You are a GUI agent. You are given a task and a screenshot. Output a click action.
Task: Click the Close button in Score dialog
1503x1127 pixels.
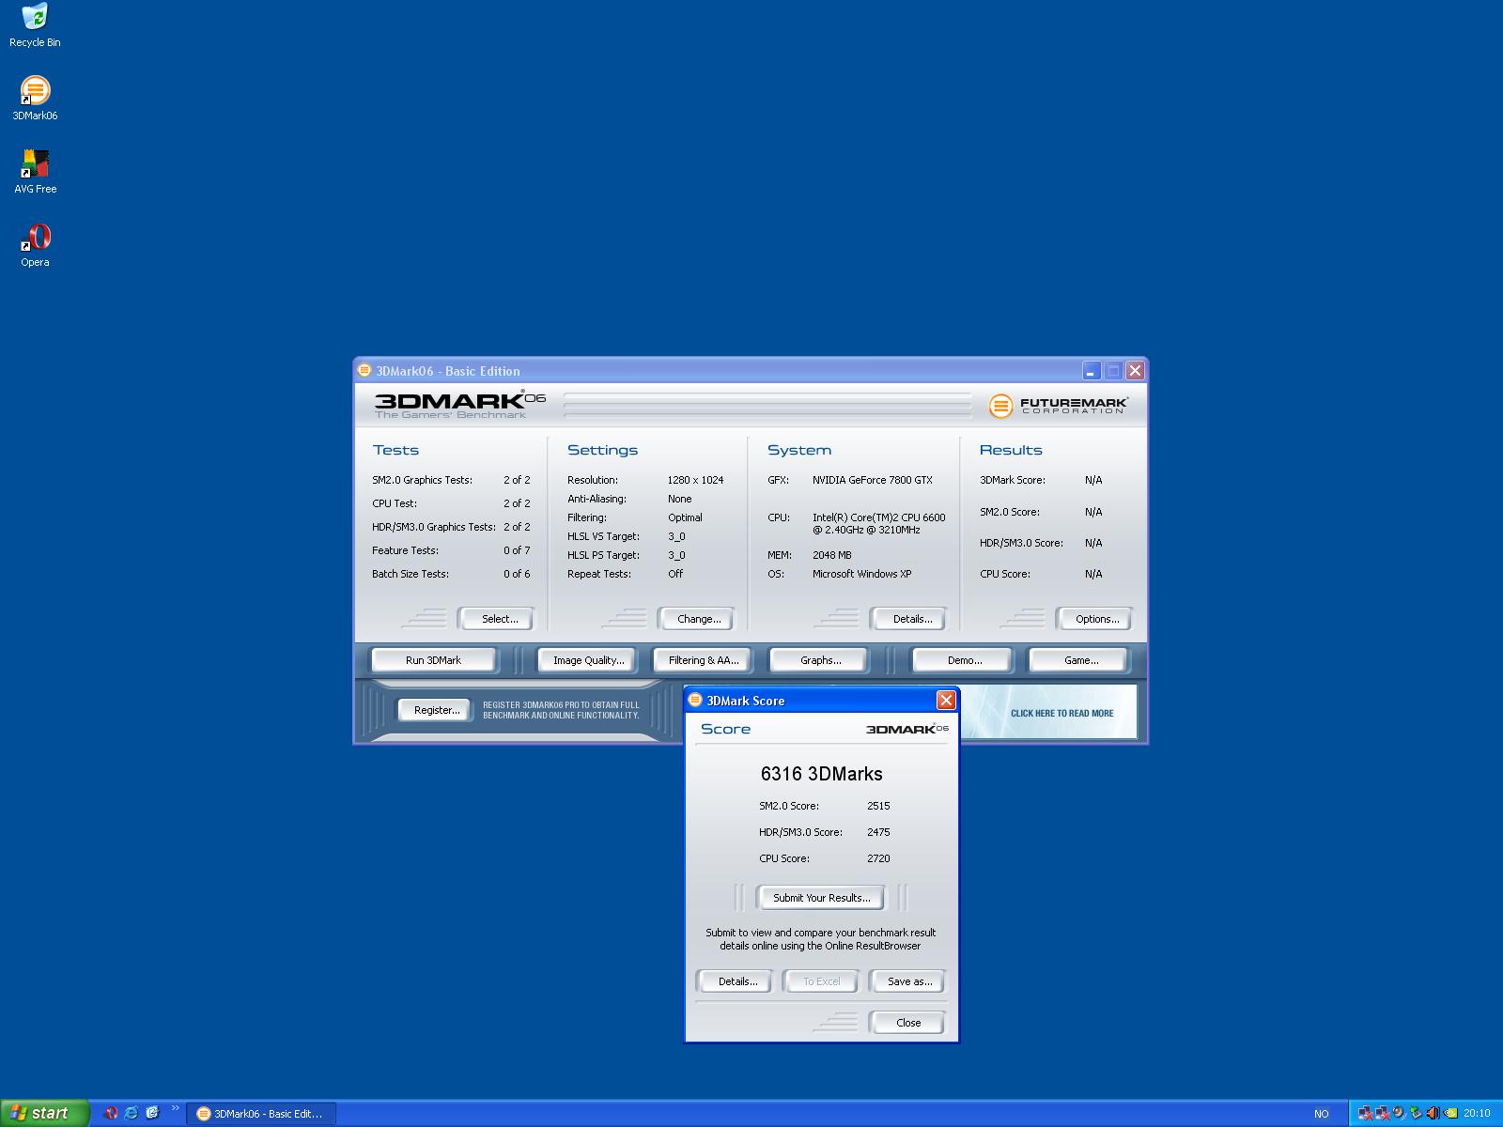click(907, 1023)
